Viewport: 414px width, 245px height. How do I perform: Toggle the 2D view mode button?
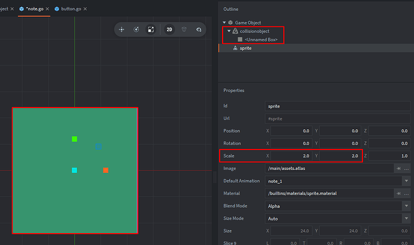169,29
